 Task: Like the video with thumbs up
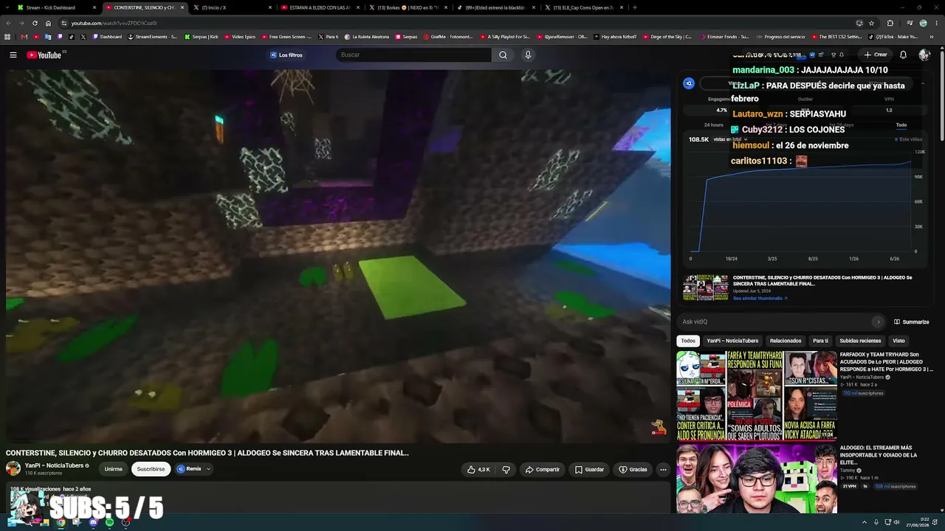(x=478, y=469)
